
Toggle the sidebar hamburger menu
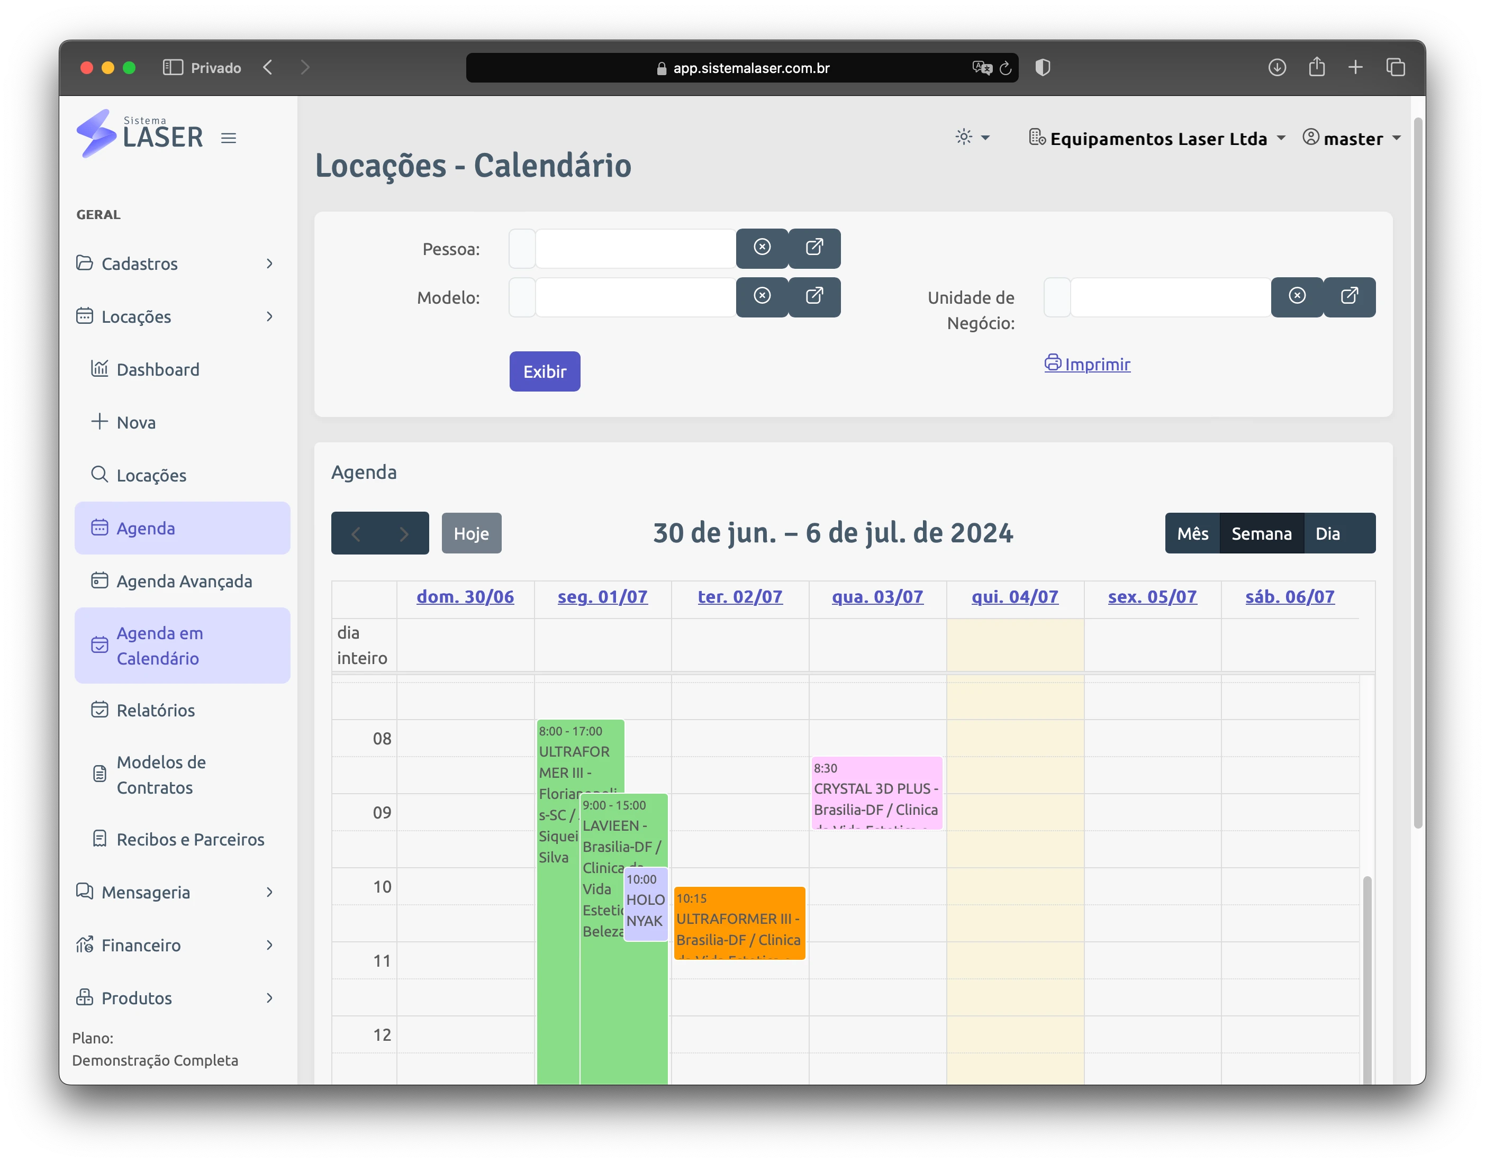[x=228, y=138]
